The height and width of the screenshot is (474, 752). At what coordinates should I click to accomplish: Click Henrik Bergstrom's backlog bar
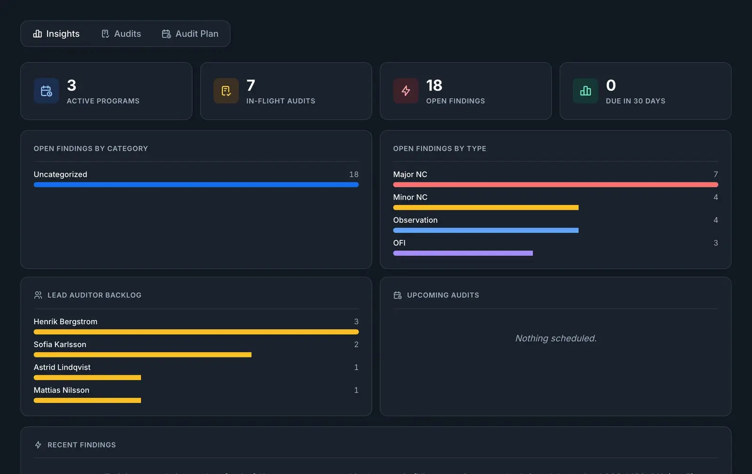[x=196, y=332]
